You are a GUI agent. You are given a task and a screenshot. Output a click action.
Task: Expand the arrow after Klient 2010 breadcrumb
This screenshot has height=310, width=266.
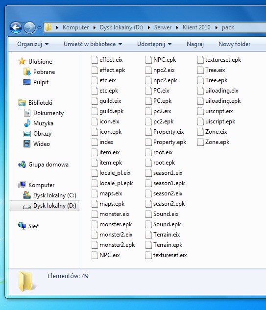click(217, 27)
